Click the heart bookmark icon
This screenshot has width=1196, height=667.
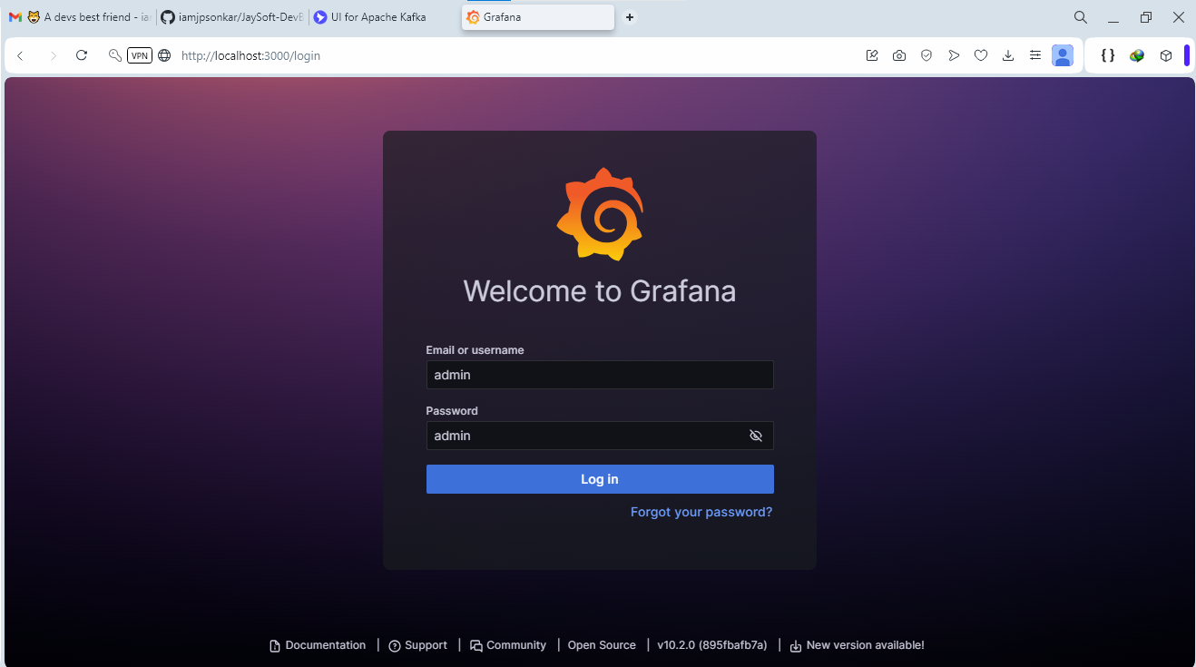981,55
